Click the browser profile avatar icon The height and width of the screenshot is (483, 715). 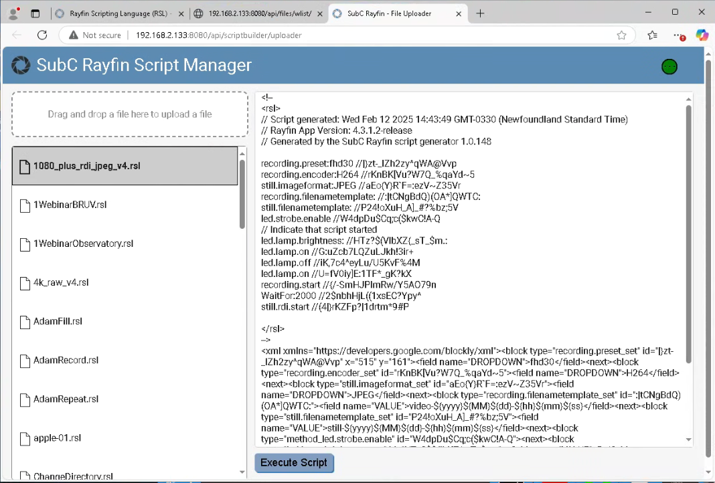tap(13, 13)
